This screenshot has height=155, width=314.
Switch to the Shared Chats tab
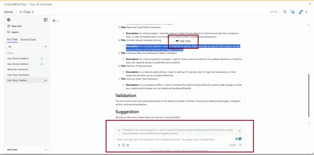pyautogui.click(x=28, y=39)
